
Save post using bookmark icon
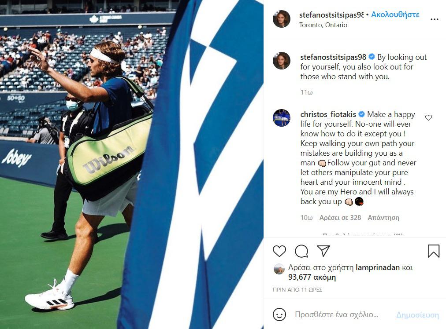pyautogui.click(x=434, y=251)
